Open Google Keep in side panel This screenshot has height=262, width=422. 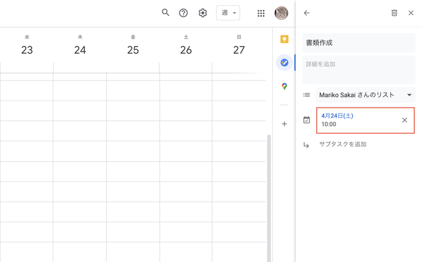click(284, 39)
